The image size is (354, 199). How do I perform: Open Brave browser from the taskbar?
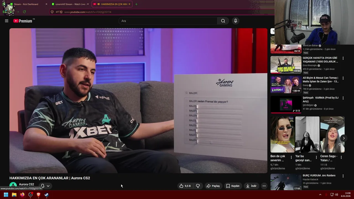(38, 195)
